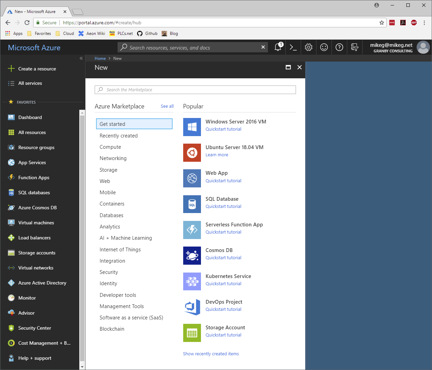This screenshot has height=370, width=432.
Task: Select the Compute category
Action: point(110,147)
